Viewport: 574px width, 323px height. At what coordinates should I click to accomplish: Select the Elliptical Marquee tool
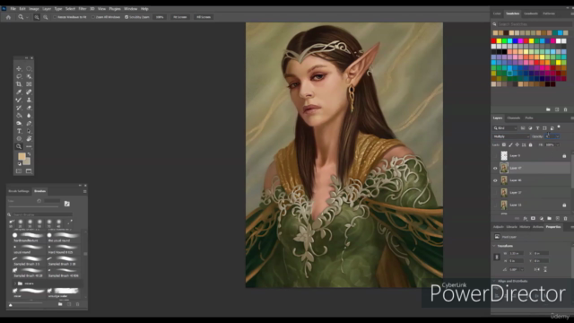point(29,68)
